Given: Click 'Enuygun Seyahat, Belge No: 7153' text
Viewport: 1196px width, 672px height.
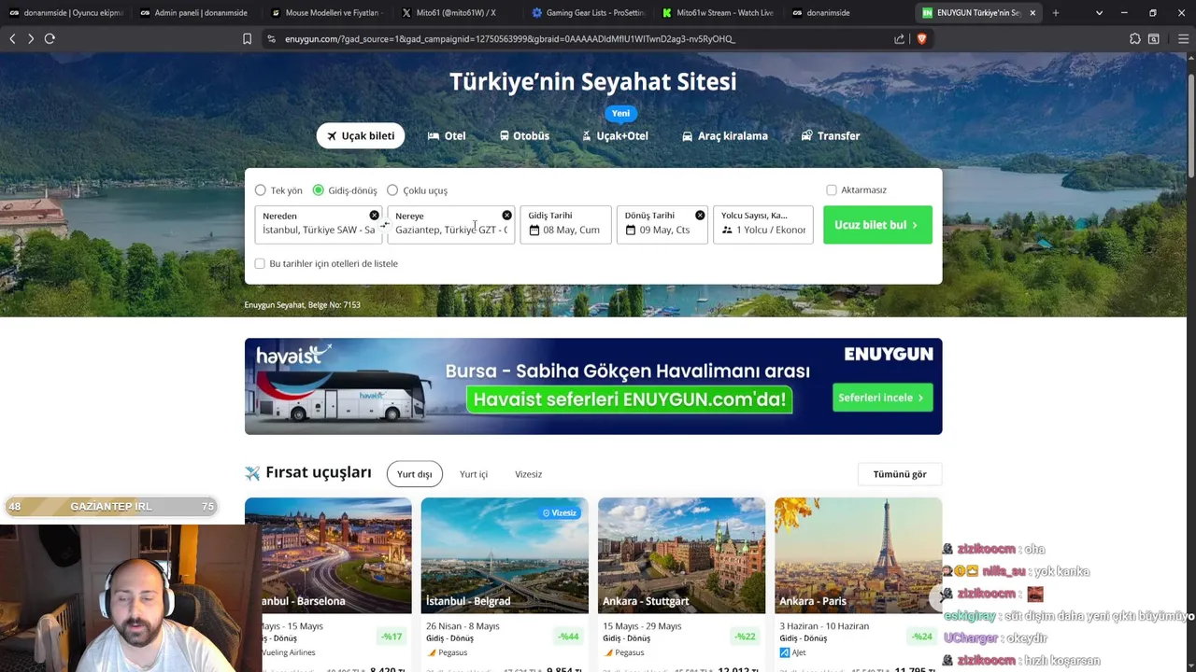Looking at the screenshot, I should coord(302,305).
